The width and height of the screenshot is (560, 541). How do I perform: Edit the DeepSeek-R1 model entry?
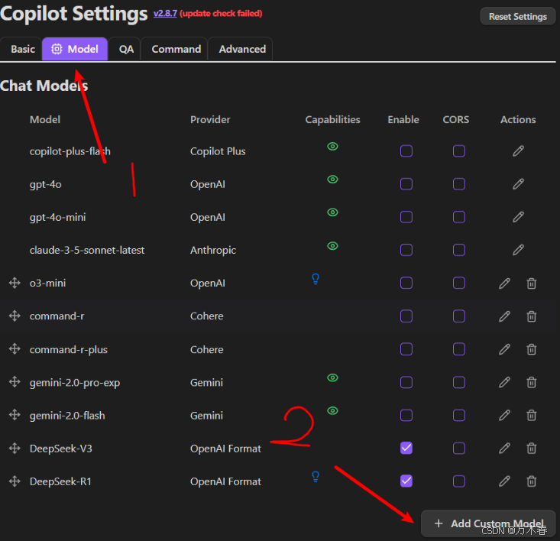click(504, 481)
